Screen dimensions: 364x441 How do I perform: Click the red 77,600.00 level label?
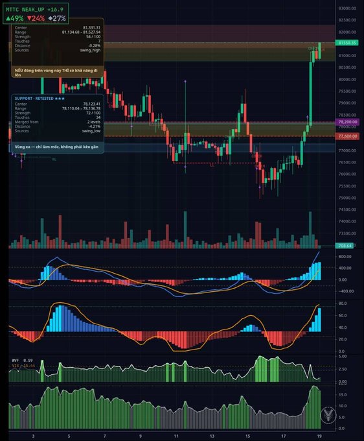[347, 136]
